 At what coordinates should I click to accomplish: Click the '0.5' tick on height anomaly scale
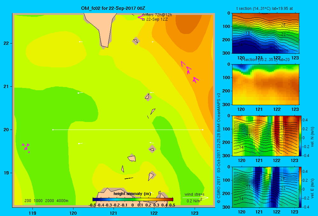point(172,205)
